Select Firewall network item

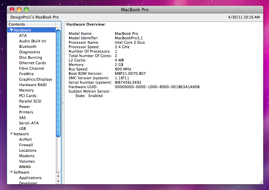[x=26, y=145]
